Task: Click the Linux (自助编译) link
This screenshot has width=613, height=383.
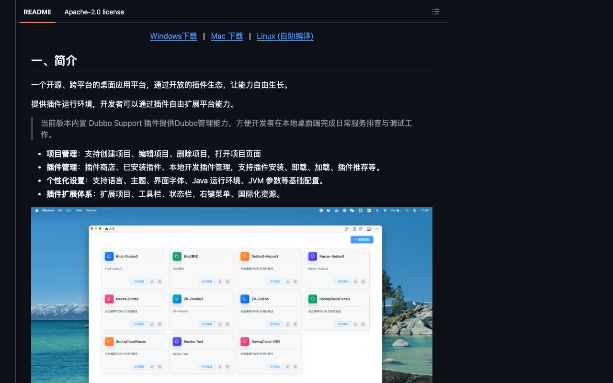Action: click(x=285, y=36)
